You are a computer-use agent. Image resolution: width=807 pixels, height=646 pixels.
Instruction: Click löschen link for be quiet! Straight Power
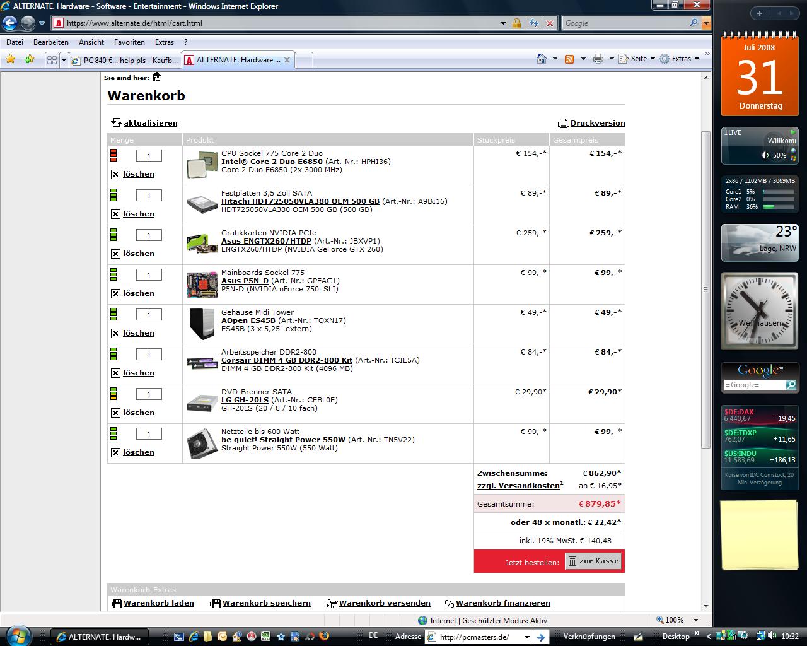pyautogui.click(x=139, y=452)
